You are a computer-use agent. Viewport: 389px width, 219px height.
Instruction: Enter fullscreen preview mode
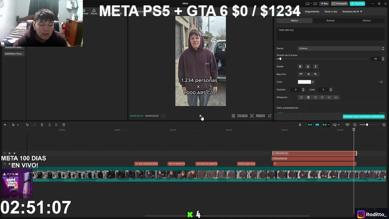270,116
